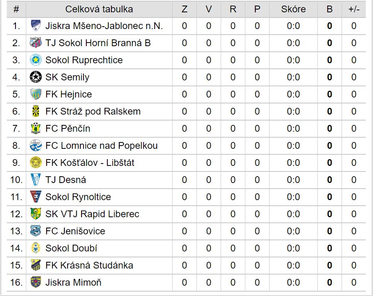The image size is (373, 296).
Task: Click the TJ Desná pennant logo
Action: (x=36, y=180)
